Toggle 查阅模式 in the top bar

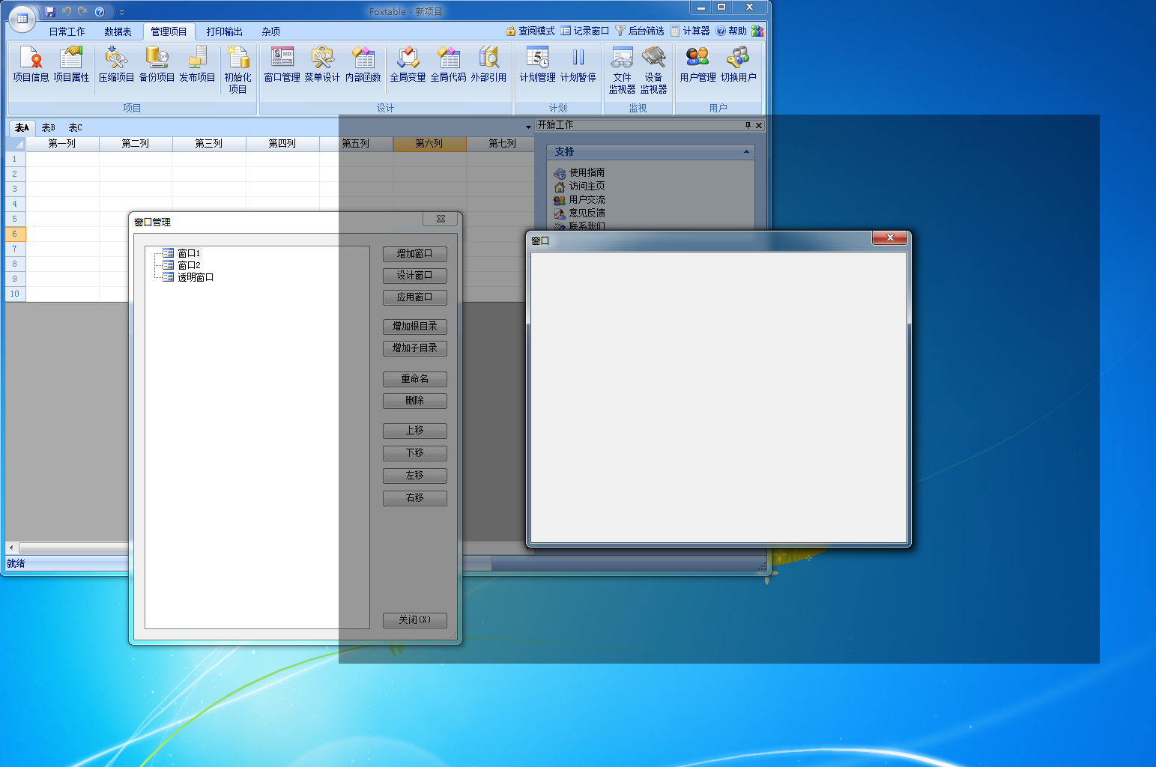click(530, 31)
